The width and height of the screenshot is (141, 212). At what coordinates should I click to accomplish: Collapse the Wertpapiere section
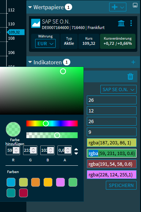30,7
